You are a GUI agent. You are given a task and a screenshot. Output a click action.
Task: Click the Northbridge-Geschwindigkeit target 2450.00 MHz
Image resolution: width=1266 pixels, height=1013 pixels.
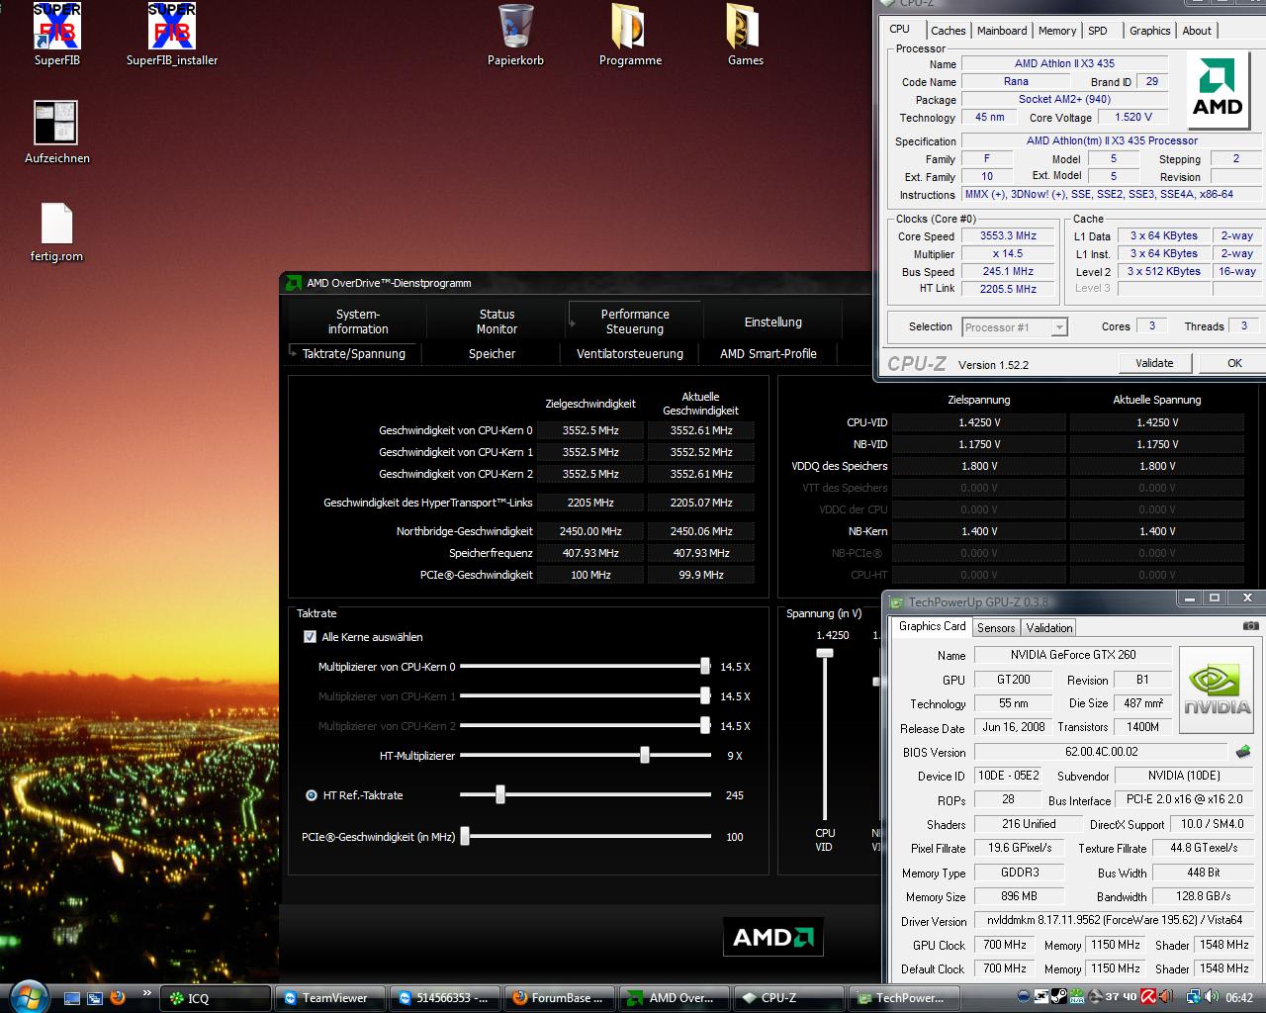point(590,531)
